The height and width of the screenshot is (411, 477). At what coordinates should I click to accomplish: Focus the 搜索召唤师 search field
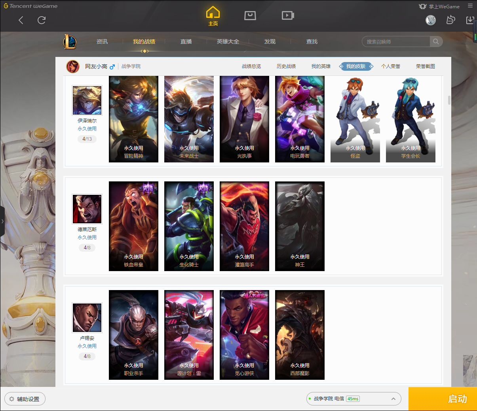click(396, 41)
